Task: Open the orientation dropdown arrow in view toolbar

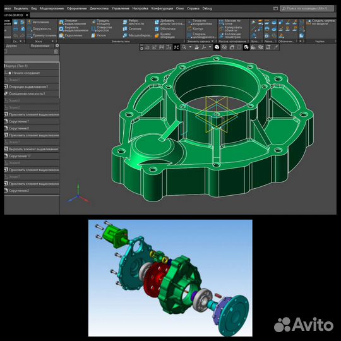Action: [x=210, y=47]
